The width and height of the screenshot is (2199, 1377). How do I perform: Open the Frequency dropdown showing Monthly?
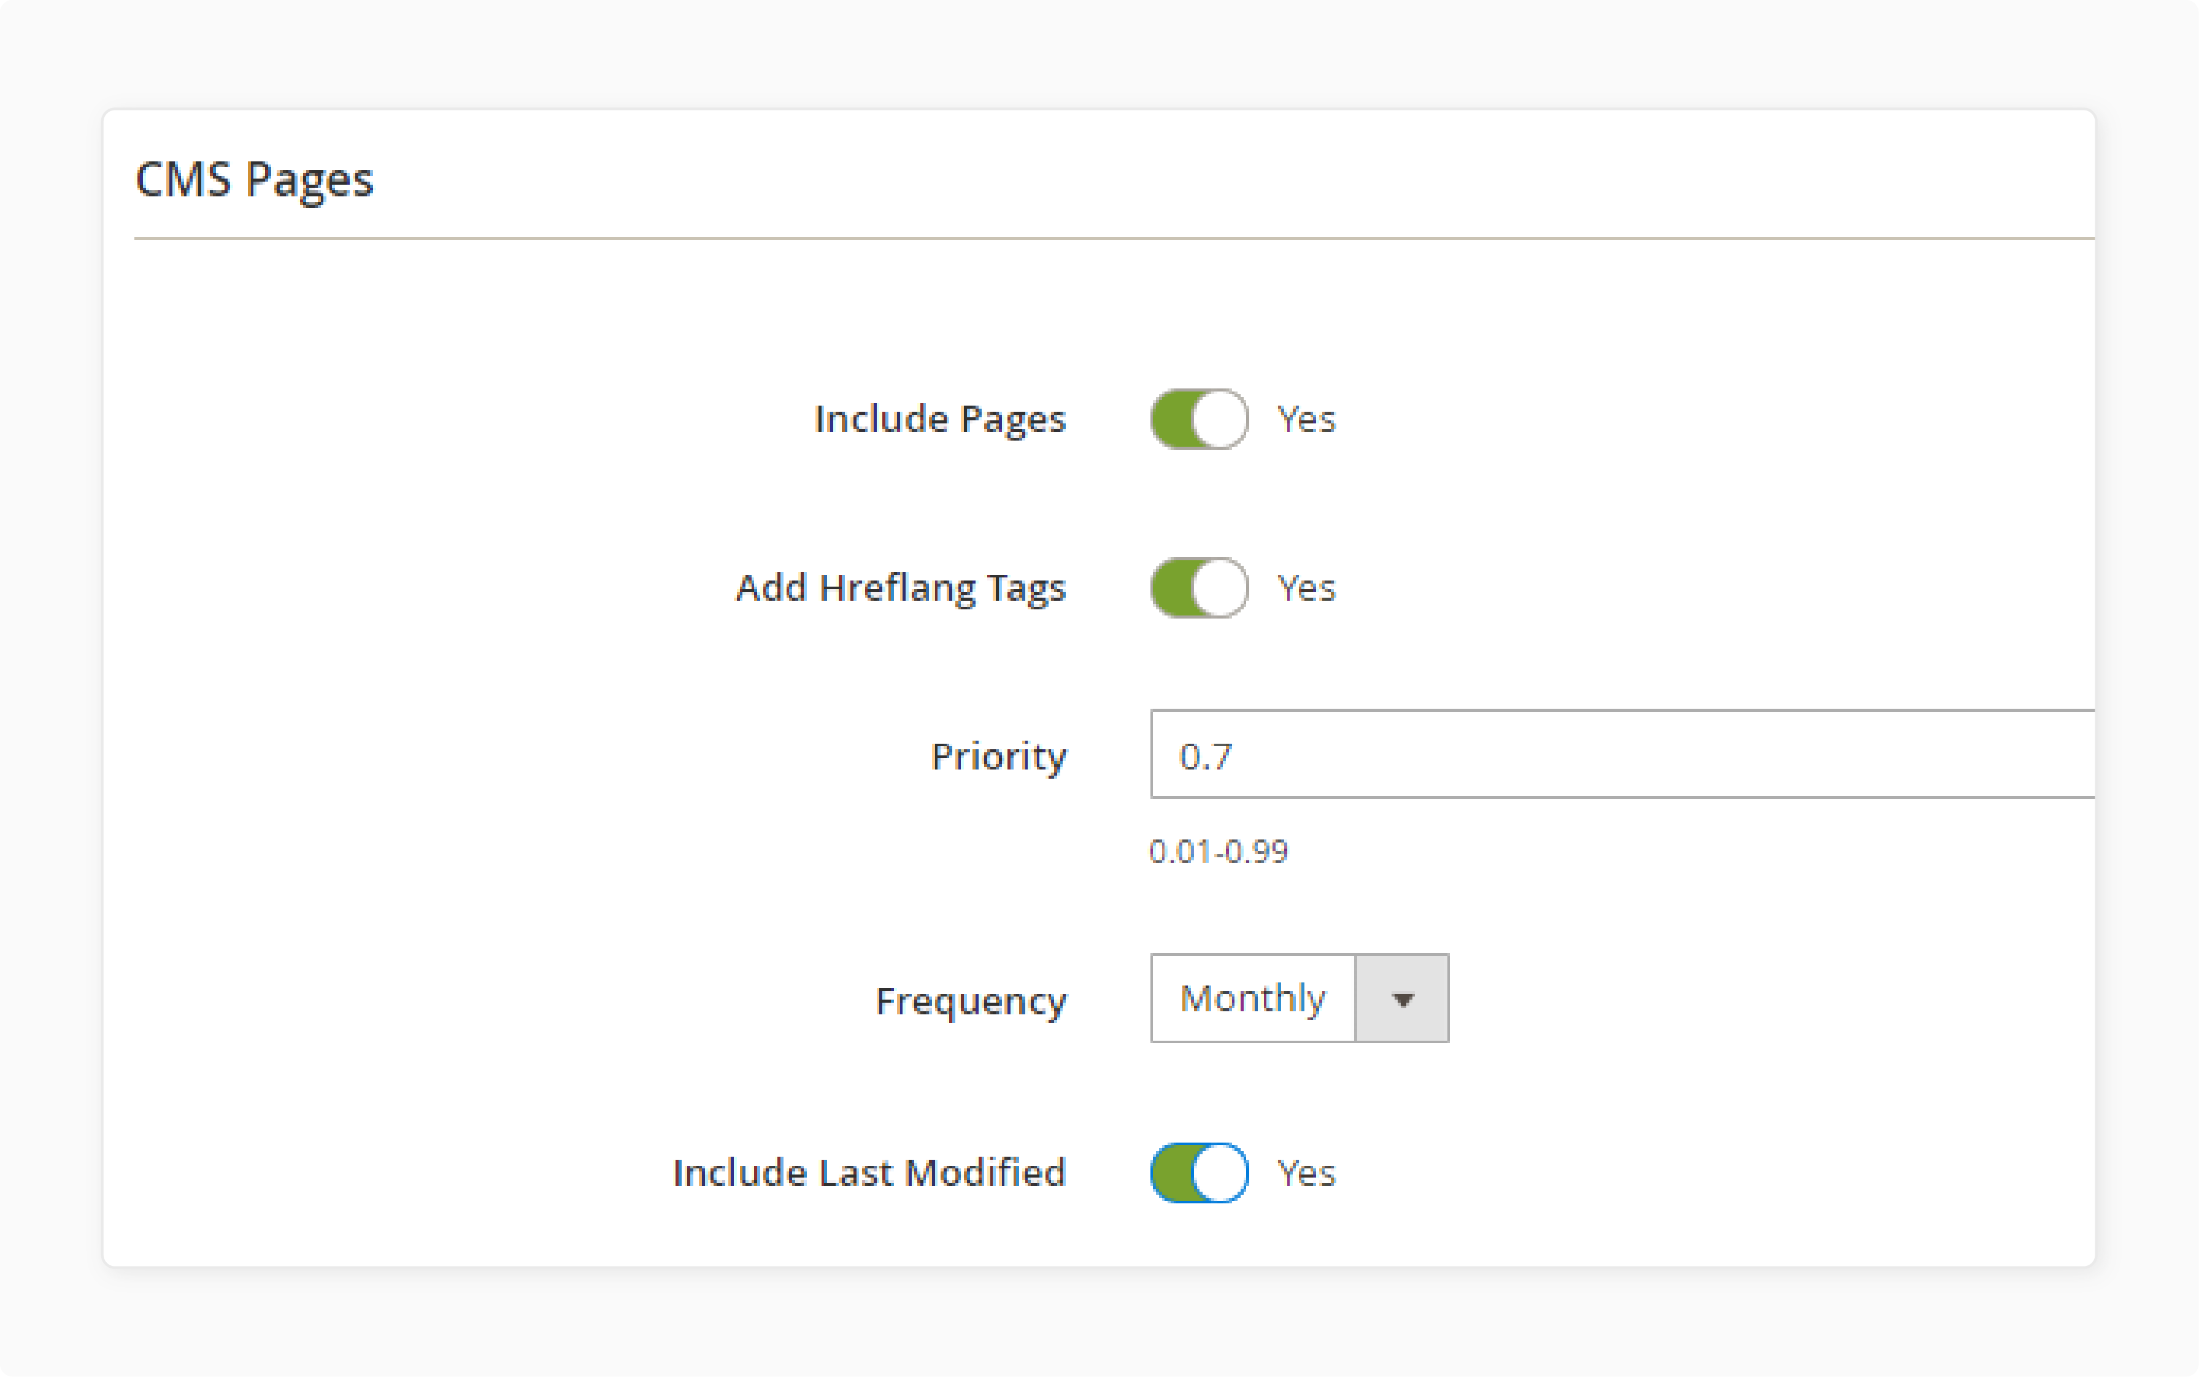tap(1300, 998)
